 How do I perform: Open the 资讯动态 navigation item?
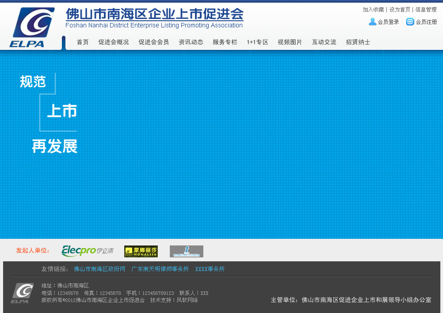[x=191, y=42]
